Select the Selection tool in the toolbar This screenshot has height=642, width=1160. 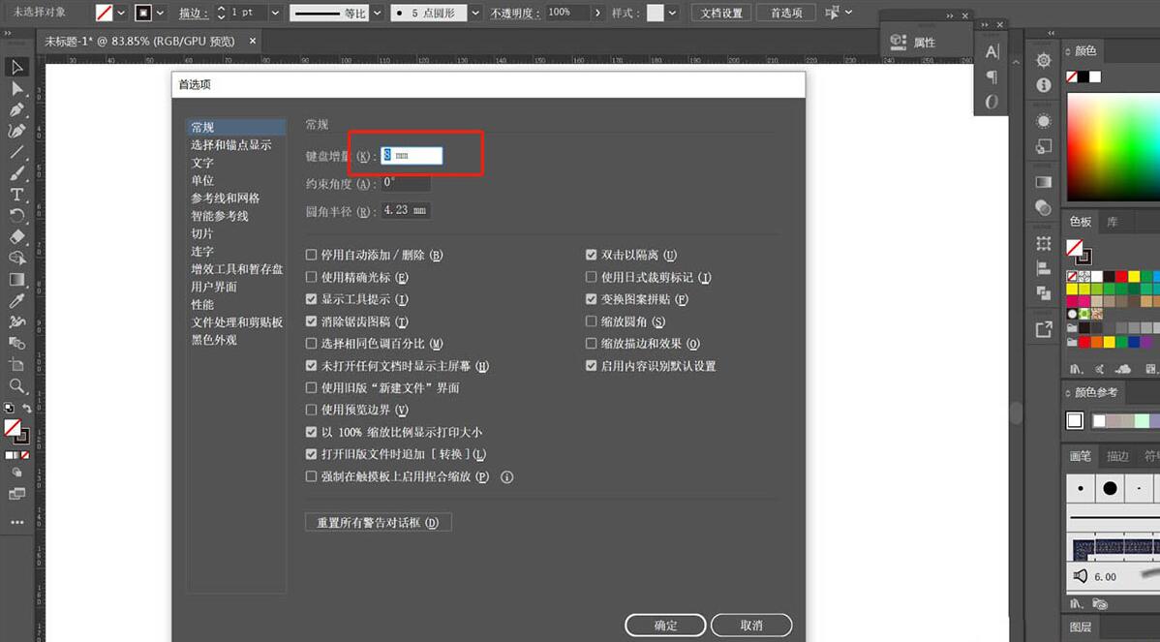pyautogui.click(x=16, y=67)
